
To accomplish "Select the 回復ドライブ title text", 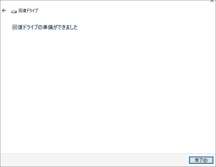I will click(28, 11).
